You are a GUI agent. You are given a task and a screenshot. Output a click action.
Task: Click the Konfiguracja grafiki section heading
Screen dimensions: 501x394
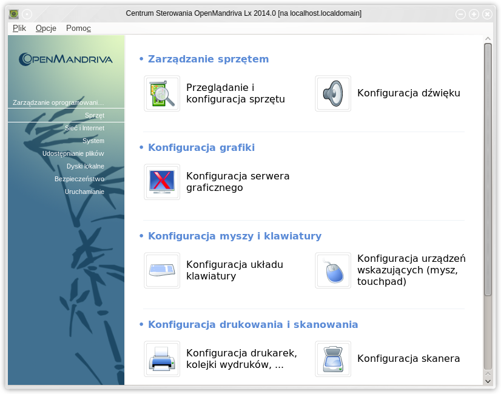click(x=201, y=147)
